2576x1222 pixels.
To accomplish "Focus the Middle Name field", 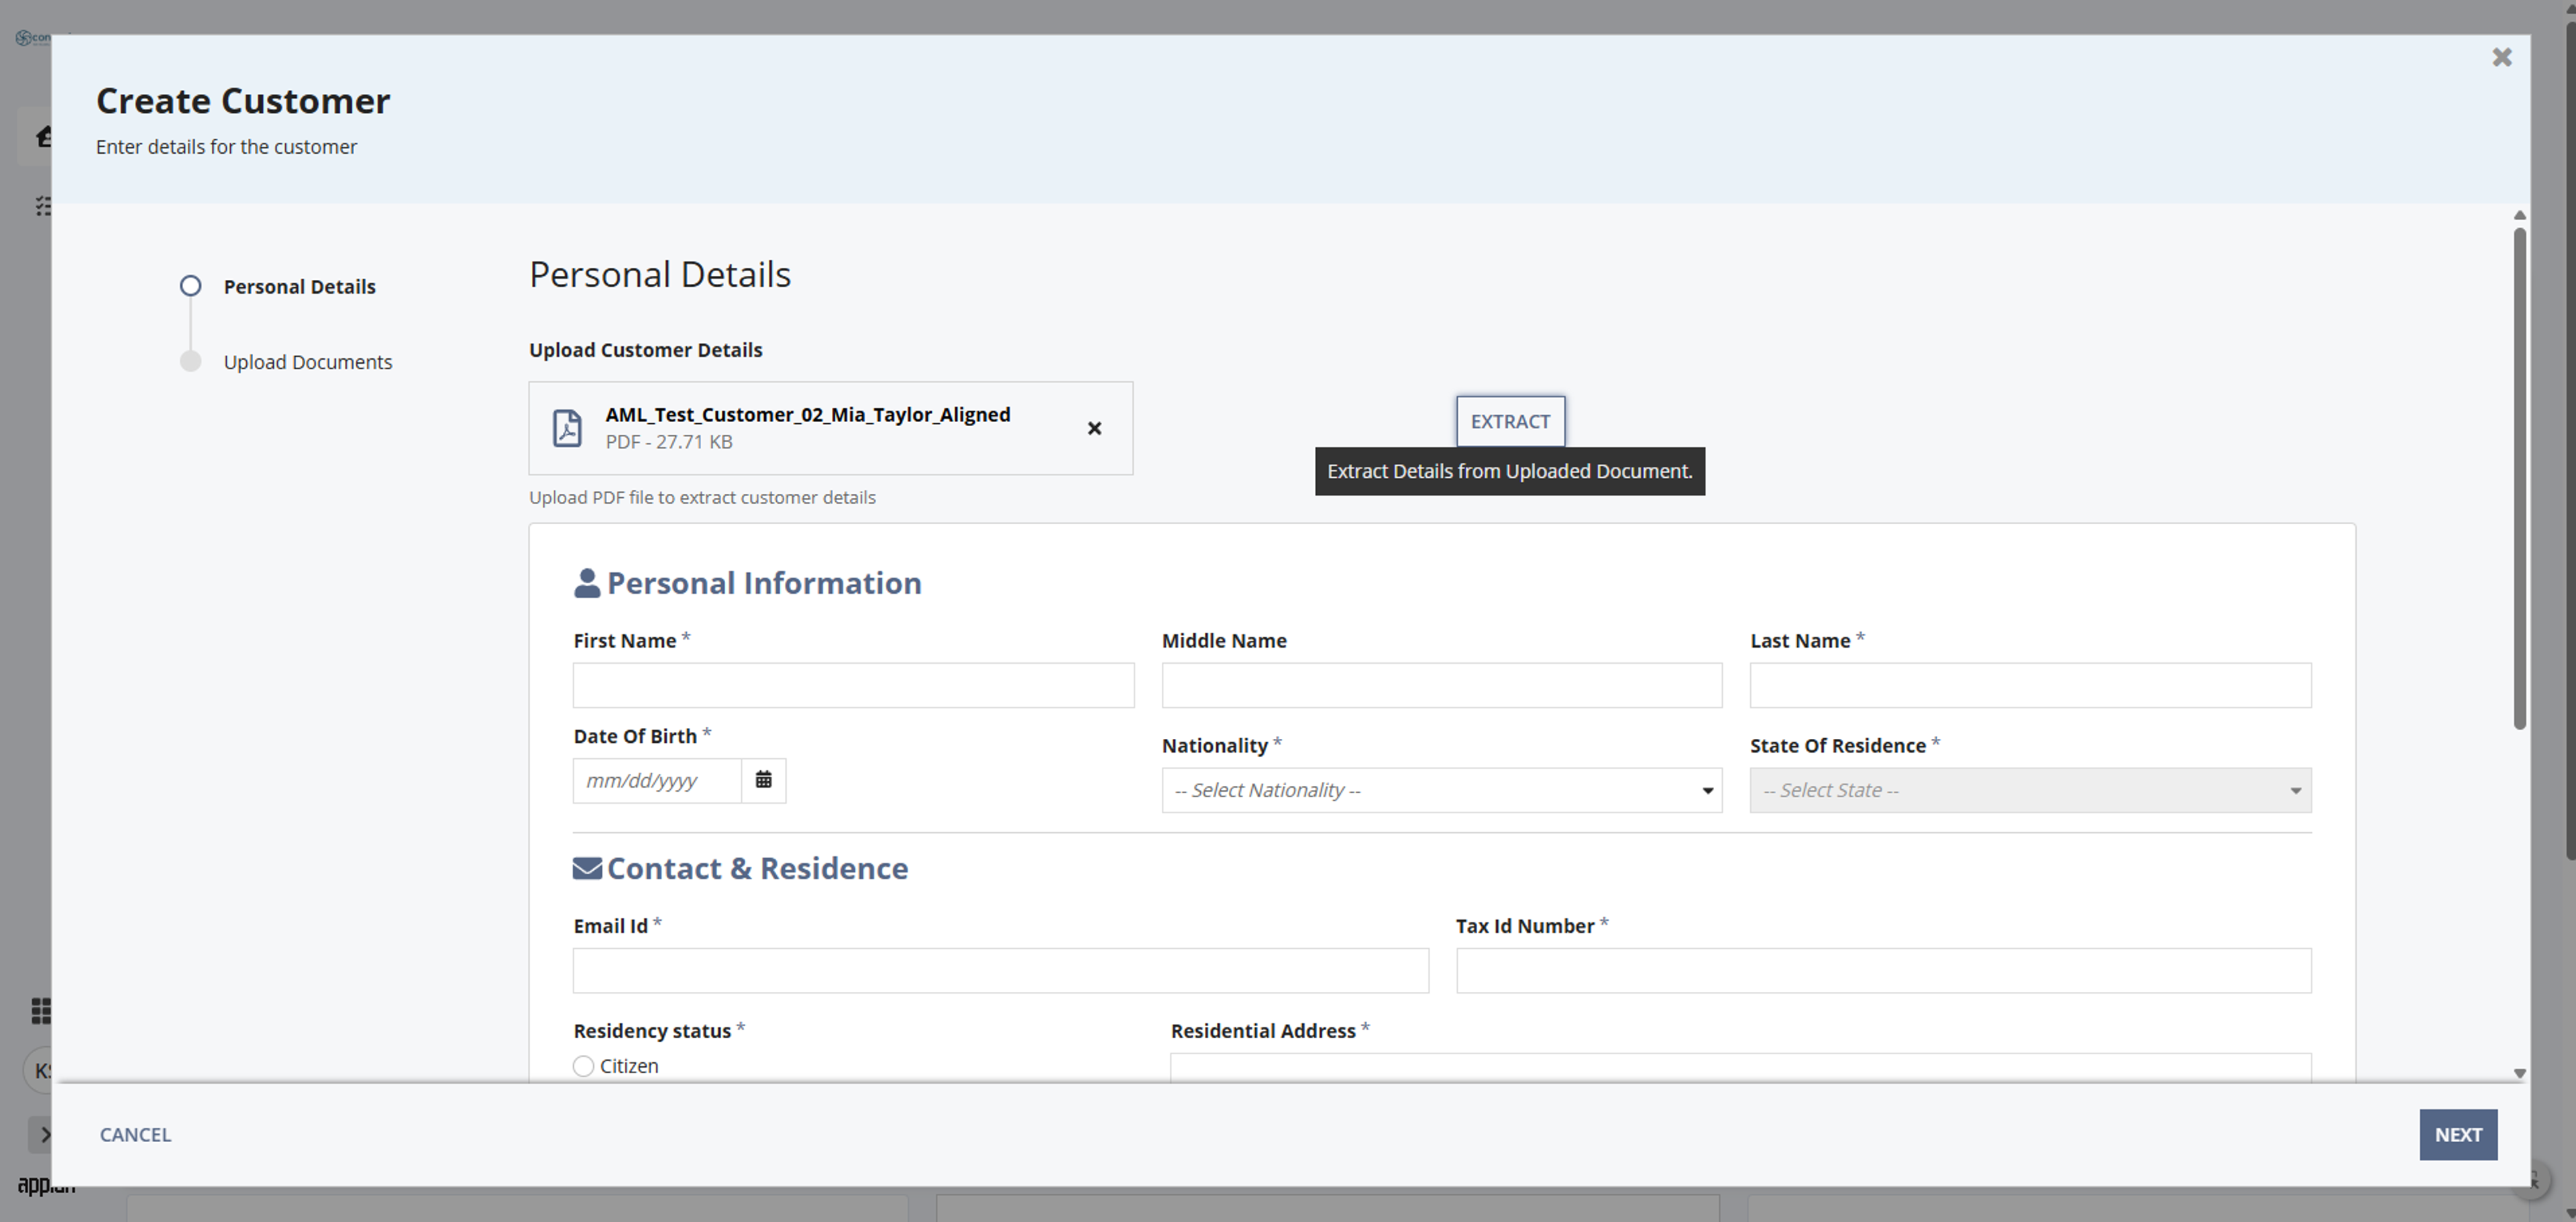I will click(1441, 685).
